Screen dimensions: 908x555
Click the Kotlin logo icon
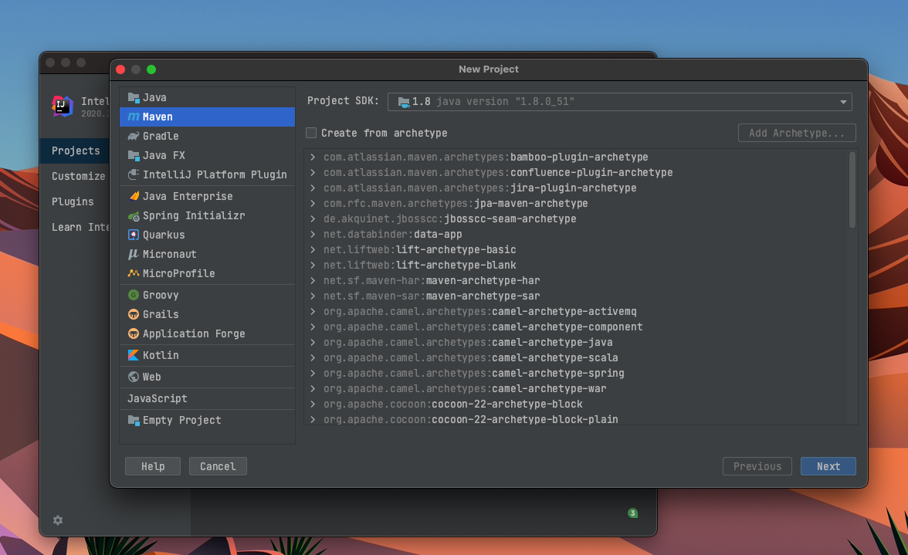coord(134,355)
